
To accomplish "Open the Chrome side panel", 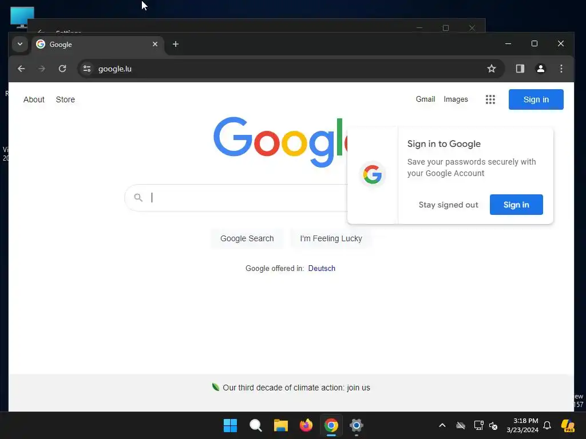I will click(520, 69).
